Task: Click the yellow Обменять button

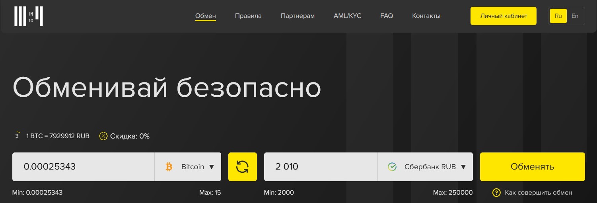Action: pyautogui.click(x=533, y=167)
